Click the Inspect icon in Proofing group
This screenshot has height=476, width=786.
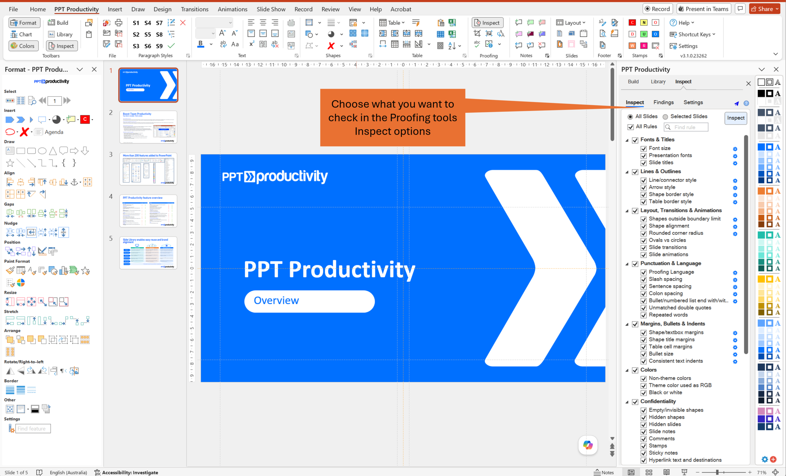pos(487,23)
